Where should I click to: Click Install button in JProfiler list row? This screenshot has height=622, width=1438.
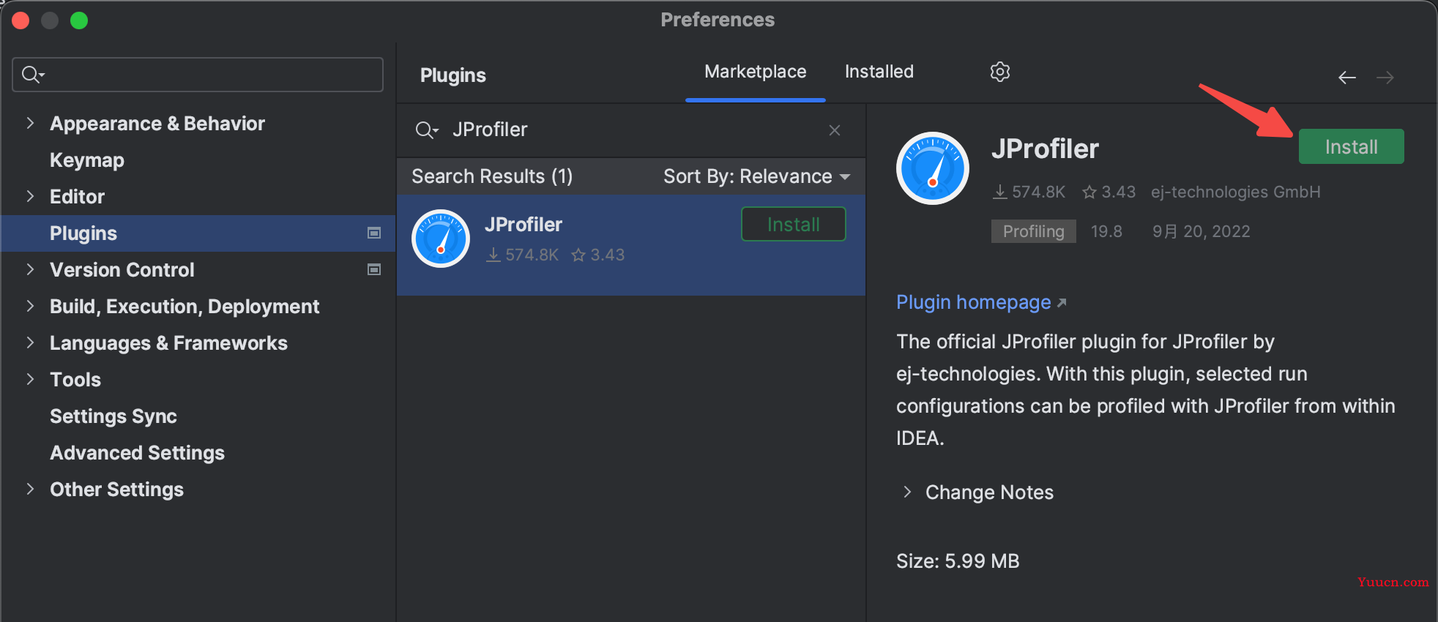pos(794,224)
